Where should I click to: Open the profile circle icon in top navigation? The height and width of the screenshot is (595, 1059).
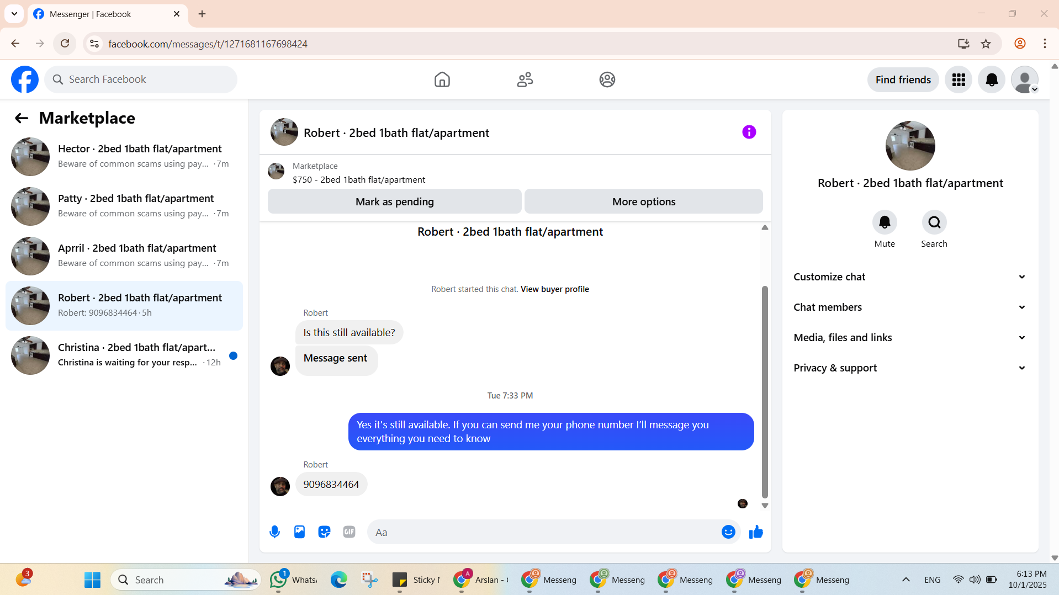point(607,79)
